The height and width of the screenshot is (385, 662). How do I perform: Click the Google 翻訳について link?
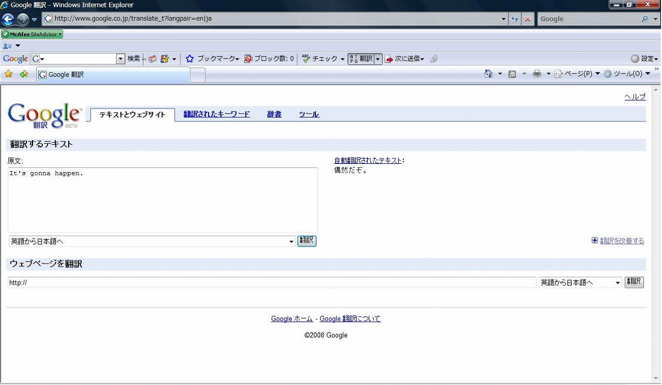[350, 319]
